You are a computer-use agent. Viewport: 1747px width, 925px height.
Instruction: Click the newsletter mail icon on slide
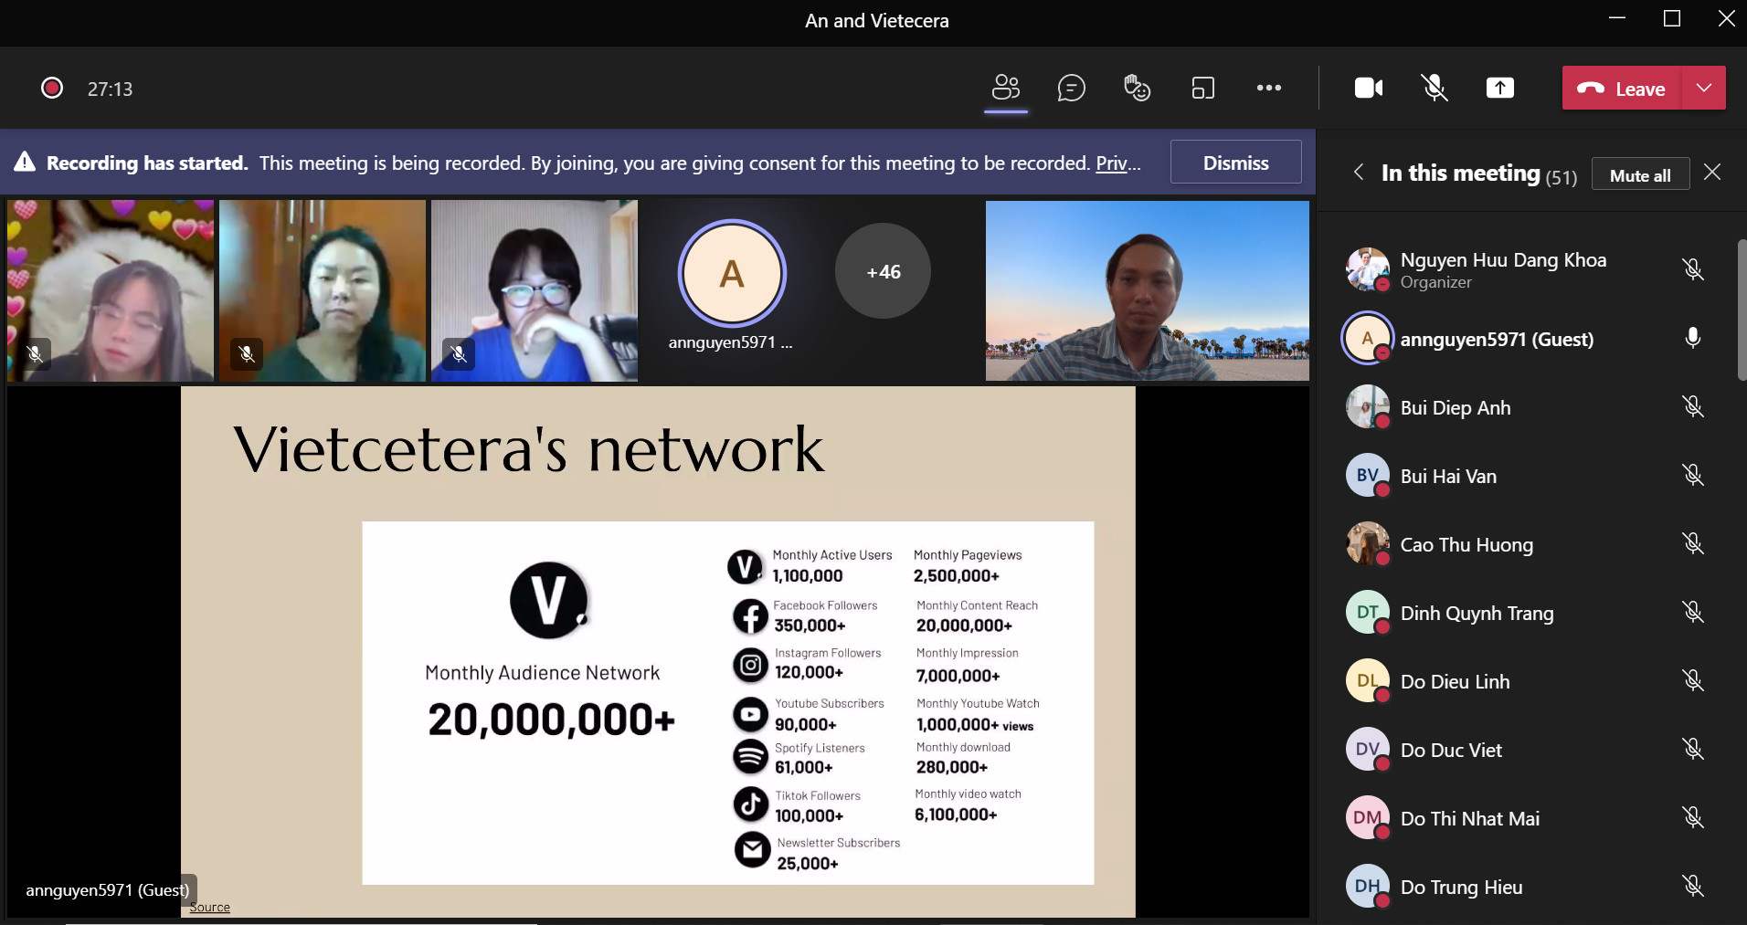(752, 850)
